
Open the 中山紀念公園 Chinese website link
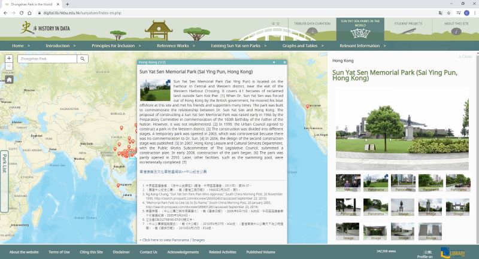point(173,172)
